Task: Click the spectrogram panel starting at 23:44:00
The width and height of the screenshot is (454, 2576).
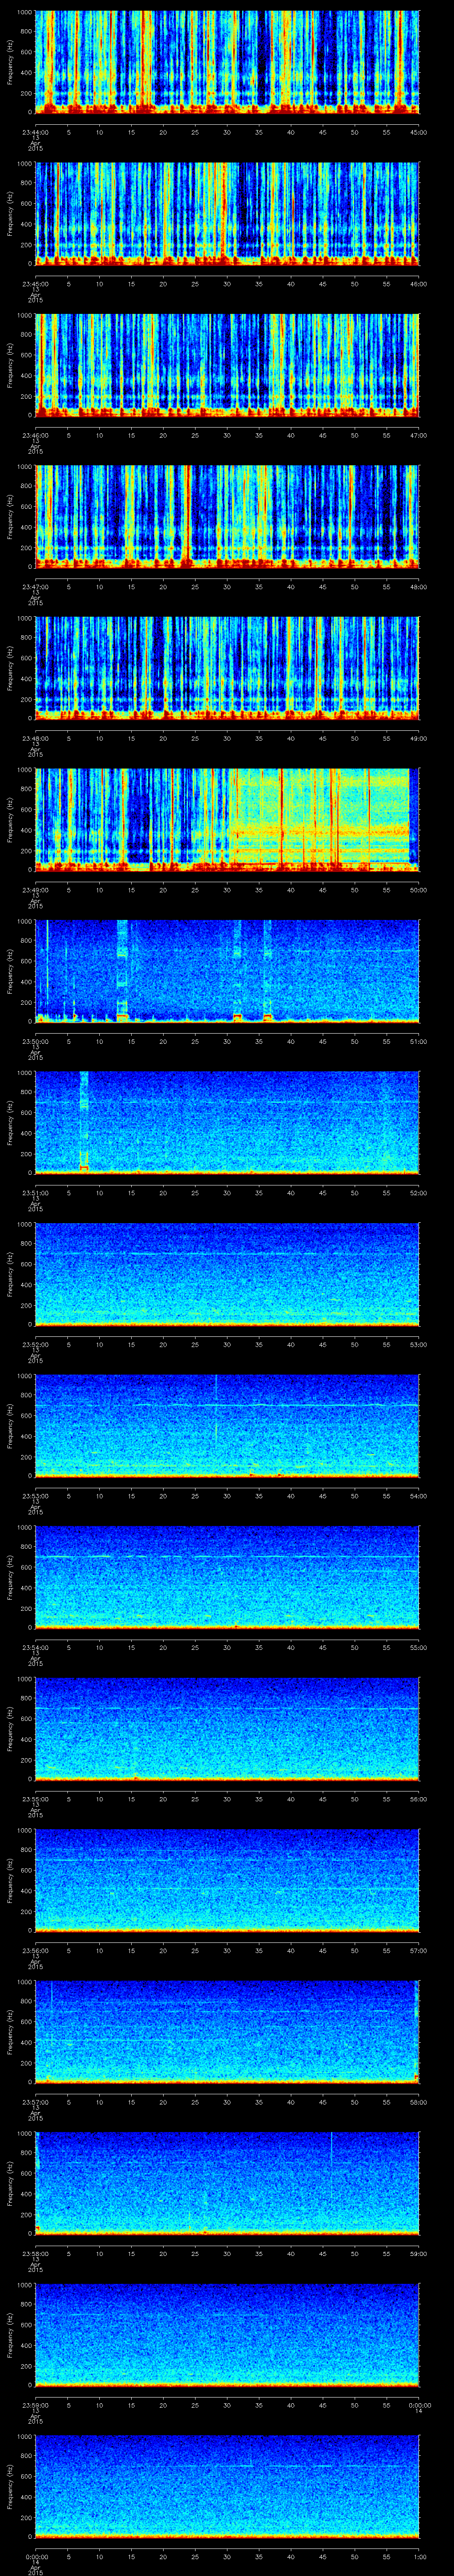Action: (227, 62)
